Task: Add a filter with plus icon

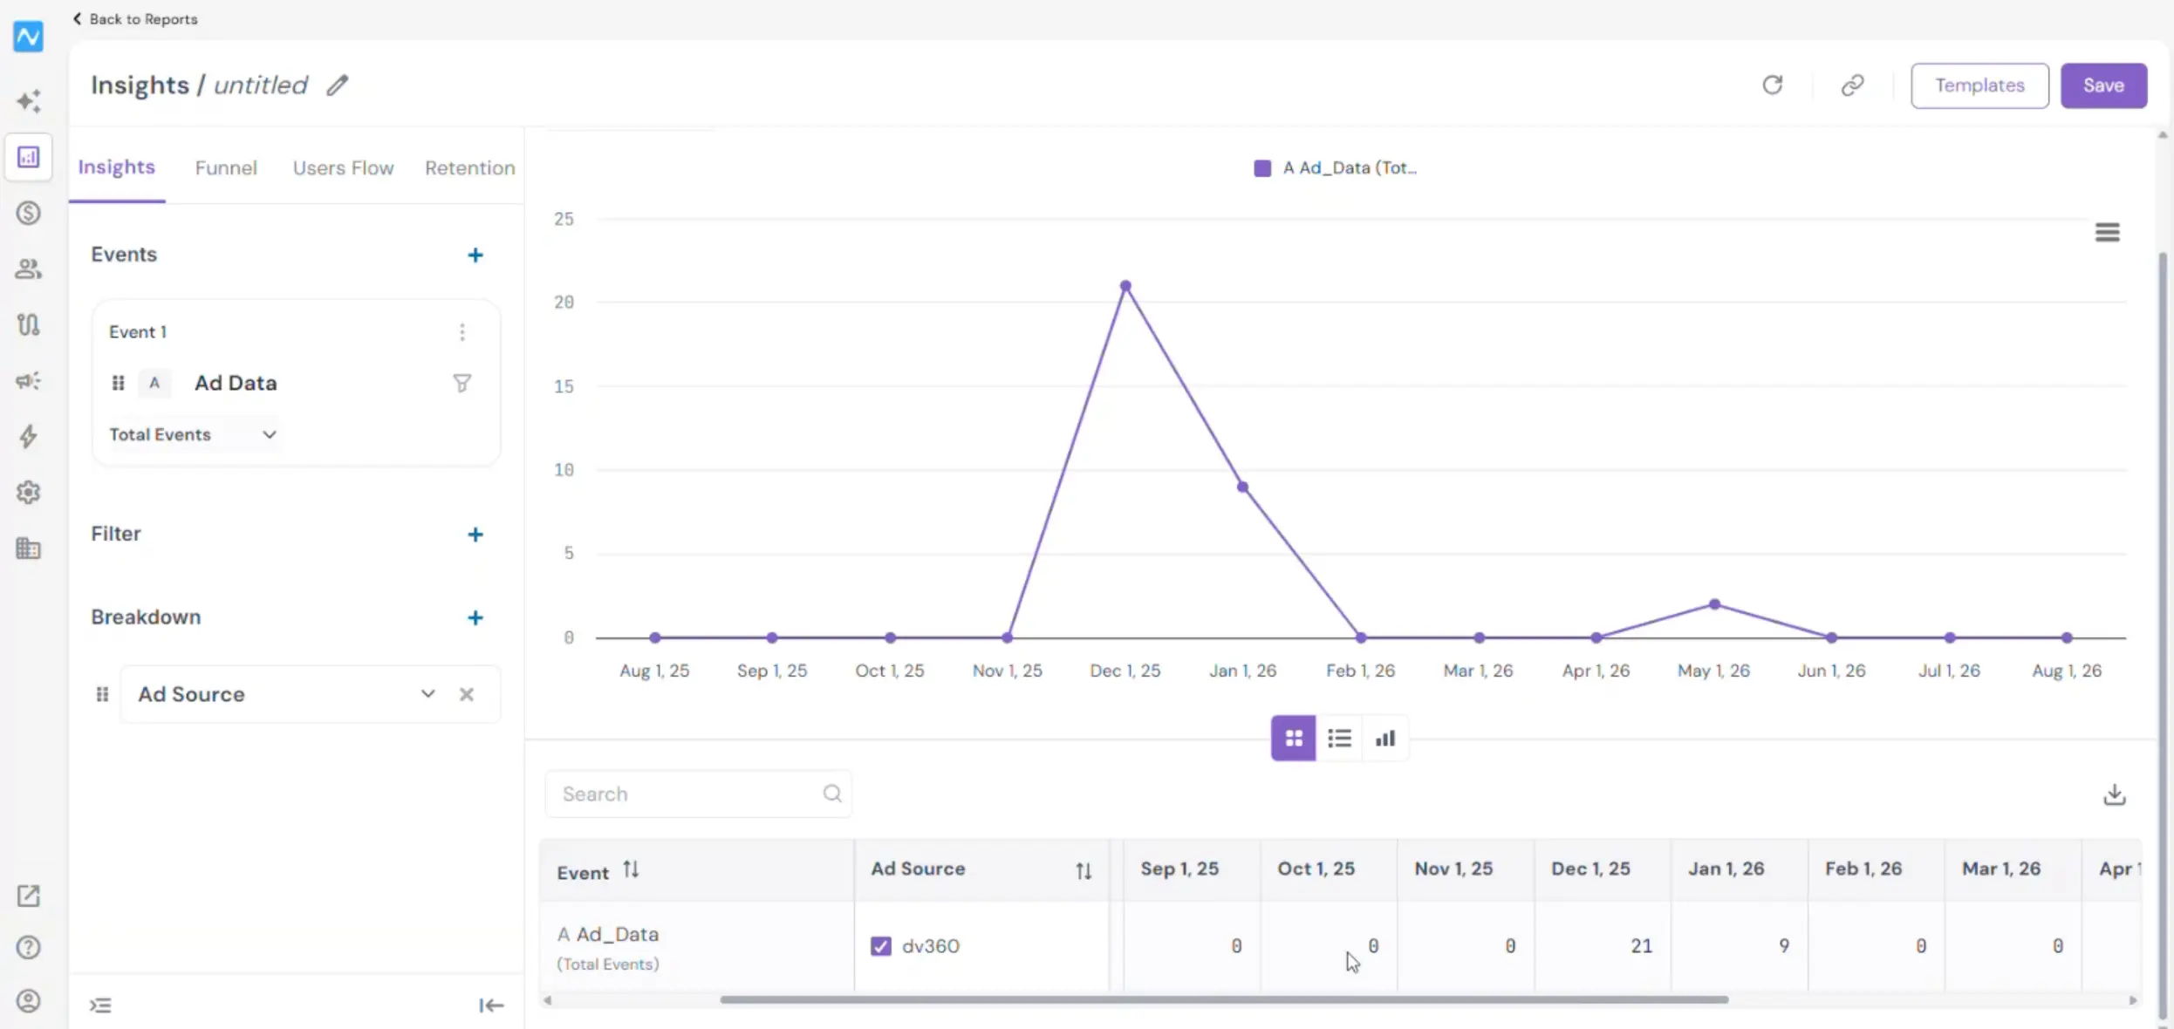Action: click(x=475, y=535)
